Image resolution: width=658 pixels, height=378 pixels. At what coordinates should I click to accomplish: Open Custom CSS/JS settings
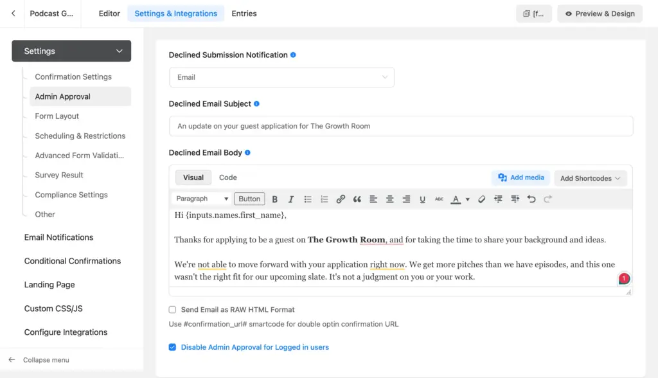(53, 309)
